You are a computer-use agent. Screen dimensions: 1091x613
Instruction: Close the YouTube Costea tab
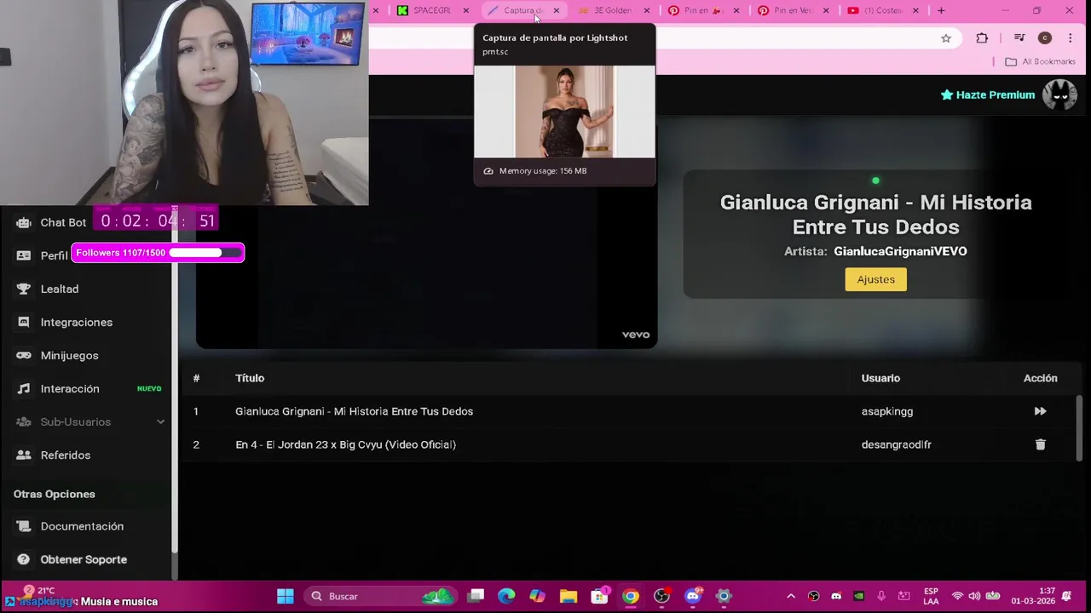coord(915,10)
